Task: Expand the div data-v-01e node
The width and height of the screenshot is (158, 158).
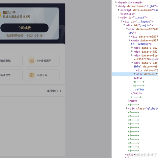Action: [x=132, y=55]
